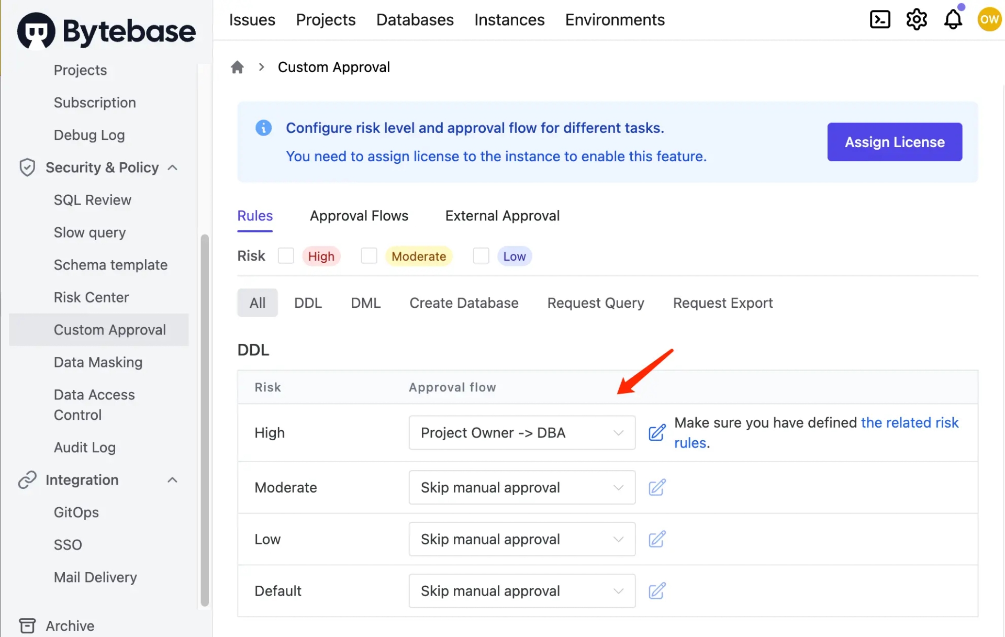Open the High risk approval flow dropdown
This screenshot has height=637, width=1005.
(522, 433)
